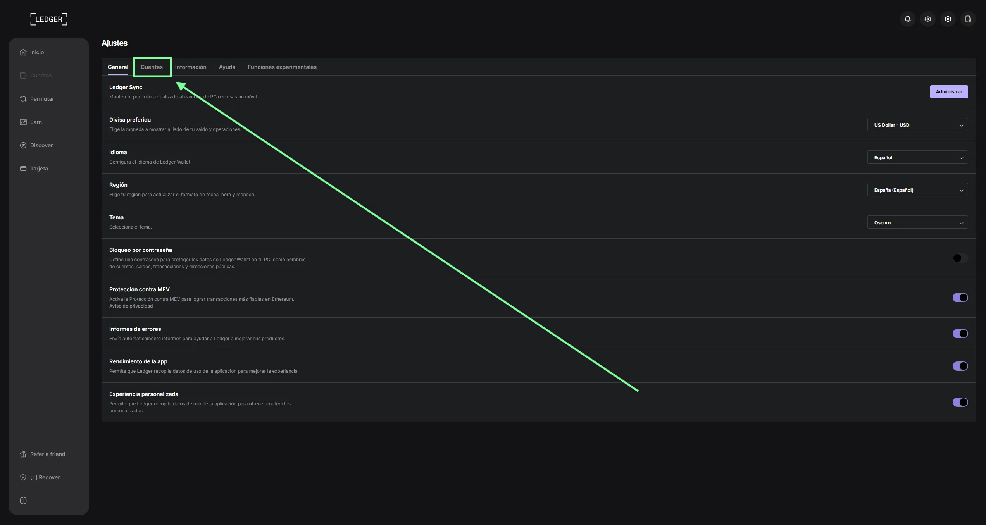The width and height of the screenshot is (986, 525).
Task: Open Discover section label
Action: click(41, 145)
